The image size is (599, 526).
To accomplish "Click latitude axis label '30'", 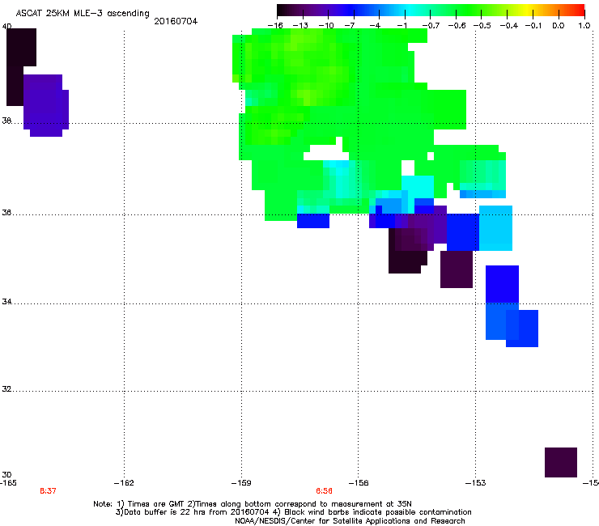I will click(6, 475).
